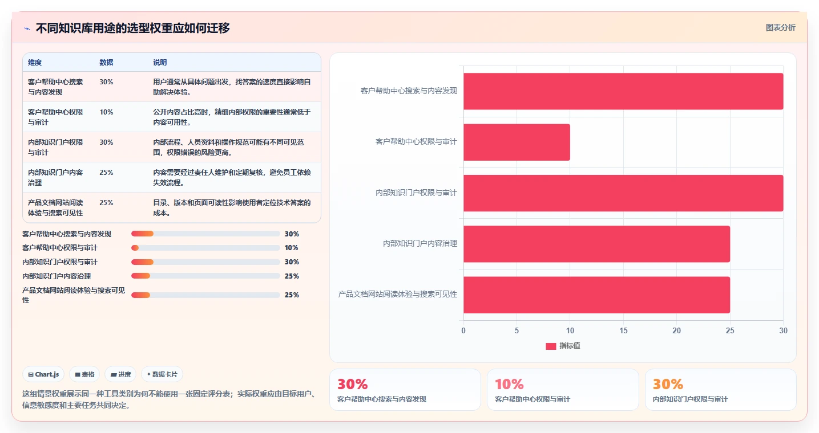
Task: Click the chart bar for 内部知识门户内容治理
Action: [596, 244]
